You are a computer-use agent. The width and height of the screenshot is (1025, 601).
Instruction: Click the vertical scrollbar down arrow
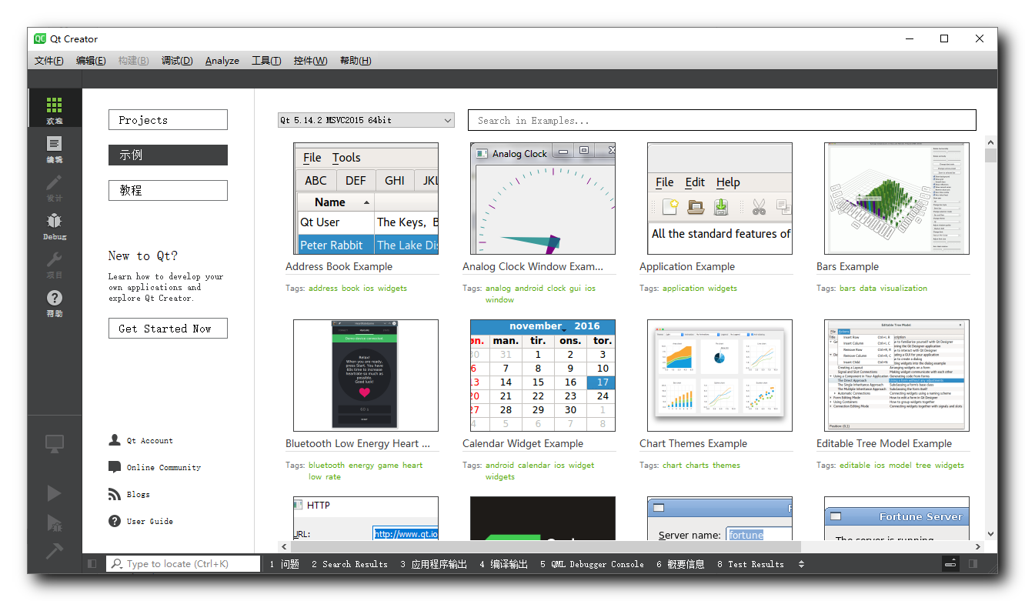pos(990,533)
